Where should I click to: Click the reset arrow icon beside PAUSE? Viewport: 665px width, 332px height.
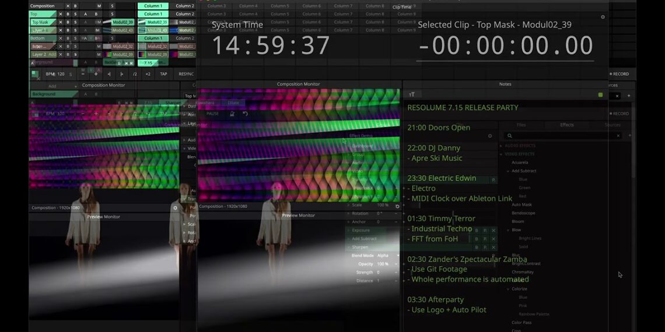tap(245, 114)
